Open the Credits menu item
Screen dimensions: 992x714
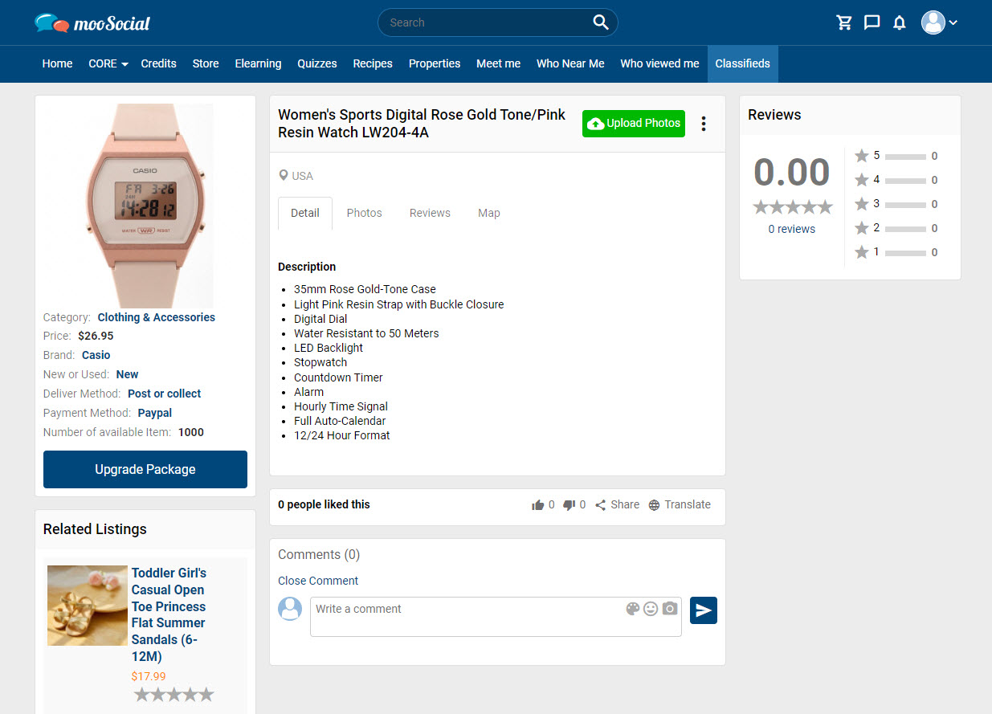point(158,63)
